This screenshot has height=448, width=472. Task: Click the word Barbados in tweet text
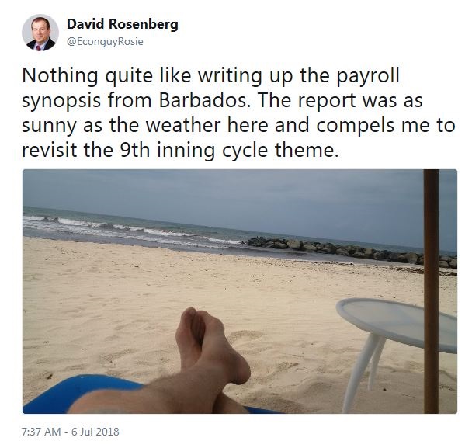point(203,101)
